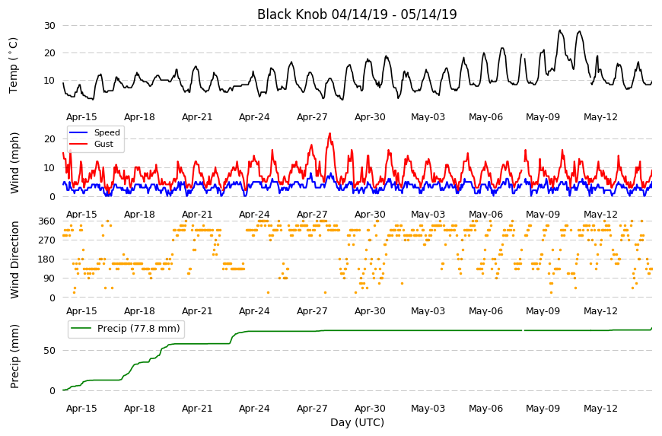Click the Wind (mph) axis label
This screenshot has width=662, height=436.
(14, 163)
